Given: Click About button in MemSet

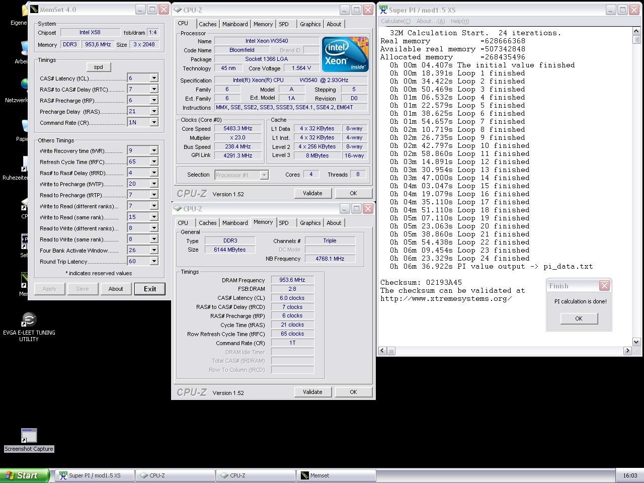Looking at the screenshot, I should tap(116, 289).
